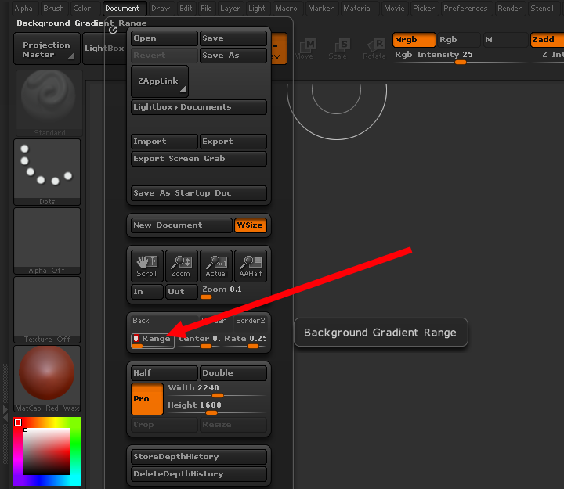Click DeleteDepthHistory button
This screenshot has height=489, width=564.
[199, 474]
